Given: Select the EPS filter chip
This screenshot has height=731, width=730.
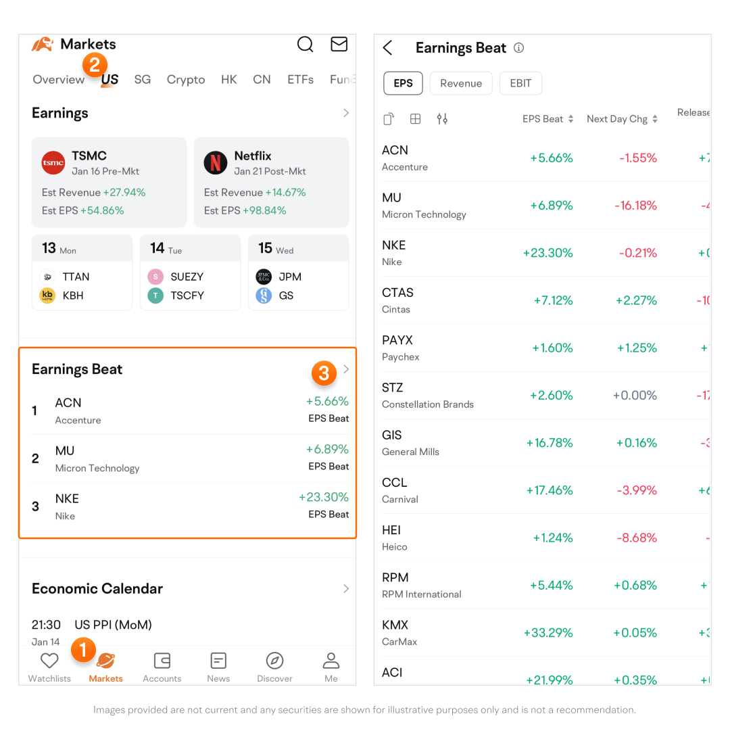Looking at the screenshot, I should click(403, 83).
